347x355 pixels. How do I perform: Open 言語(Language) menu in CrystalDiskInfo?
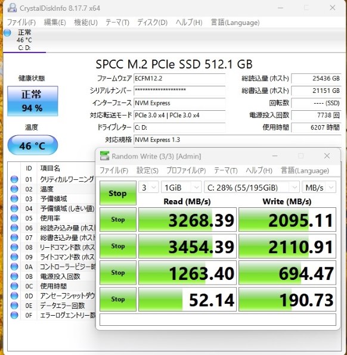[235, 23]
